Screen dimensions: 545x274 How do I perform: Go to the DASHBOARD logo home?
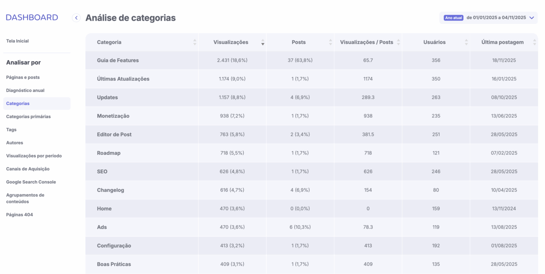tap(32, 18)
